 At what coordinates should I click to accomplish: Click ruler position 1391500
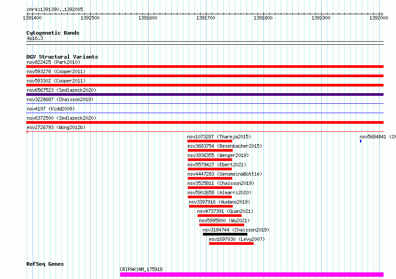[90, 18]
